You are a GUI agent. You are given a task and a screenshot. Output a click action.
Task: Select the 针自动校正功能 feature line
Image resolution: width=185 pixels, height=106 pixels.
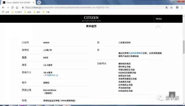tap(125, 91)
